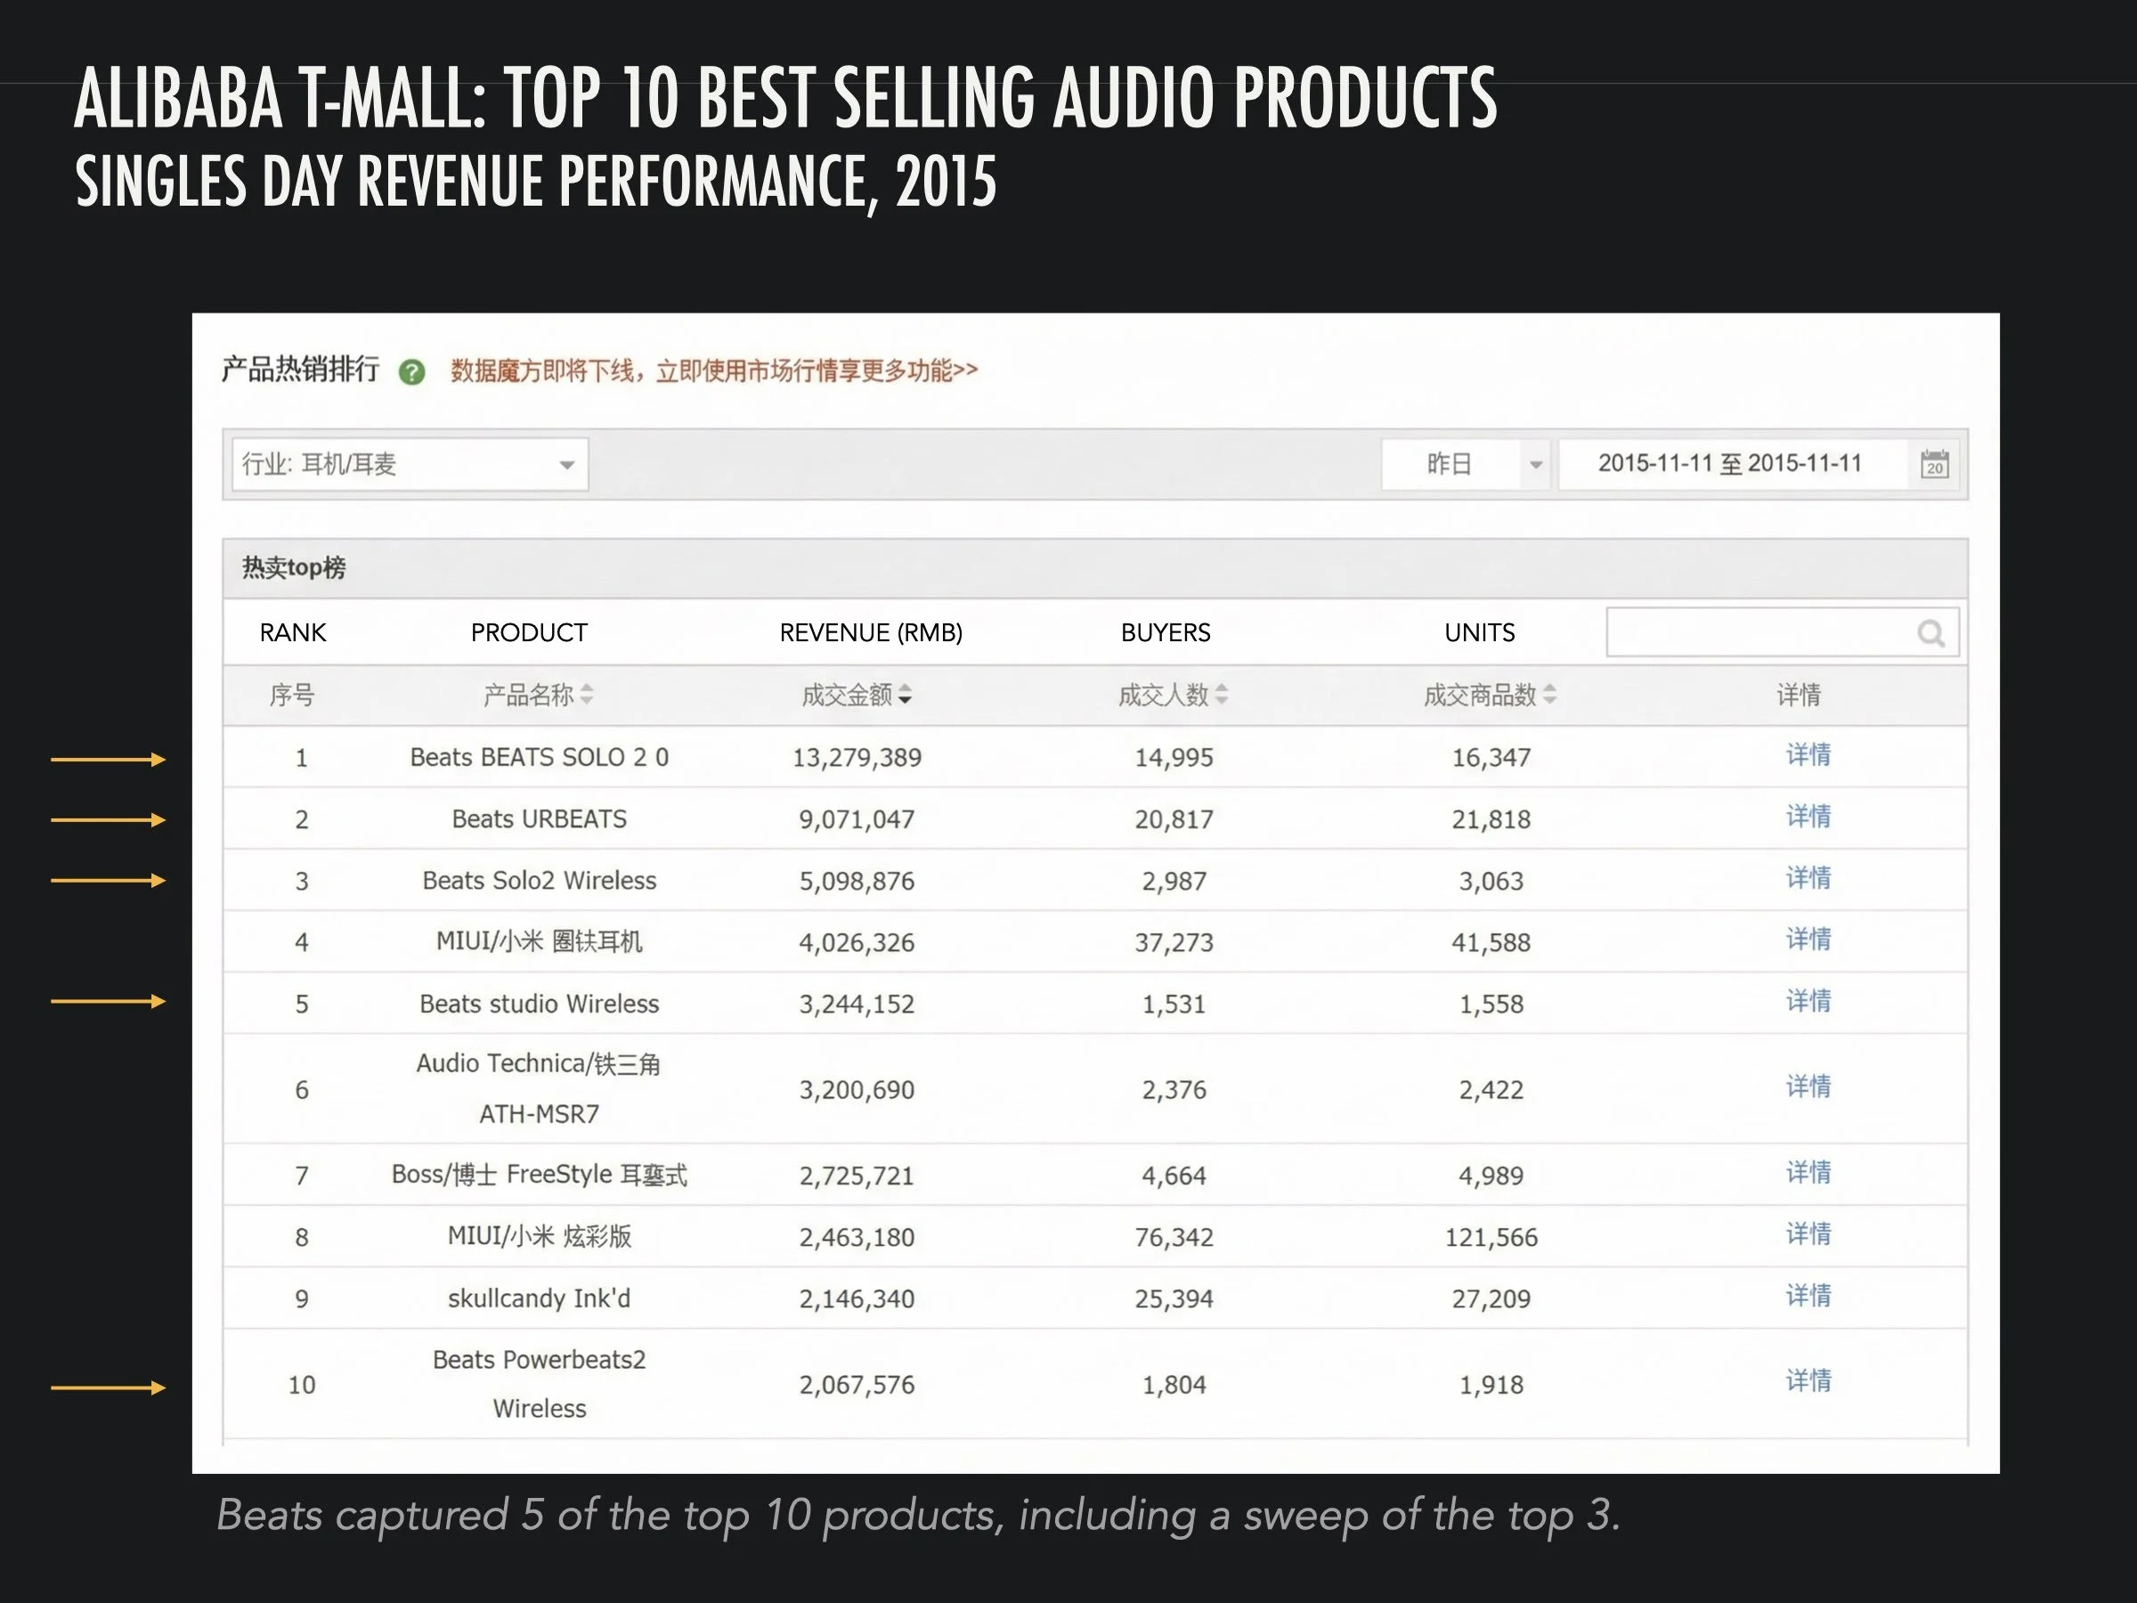Click the search magnifier icon
The image size is (2137, 1603).
[x=1930, y=633]
